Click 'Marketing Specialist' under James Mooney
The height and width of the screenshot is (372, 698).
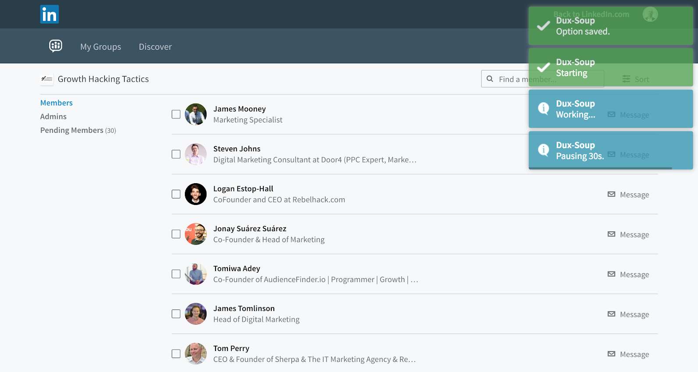248,120
